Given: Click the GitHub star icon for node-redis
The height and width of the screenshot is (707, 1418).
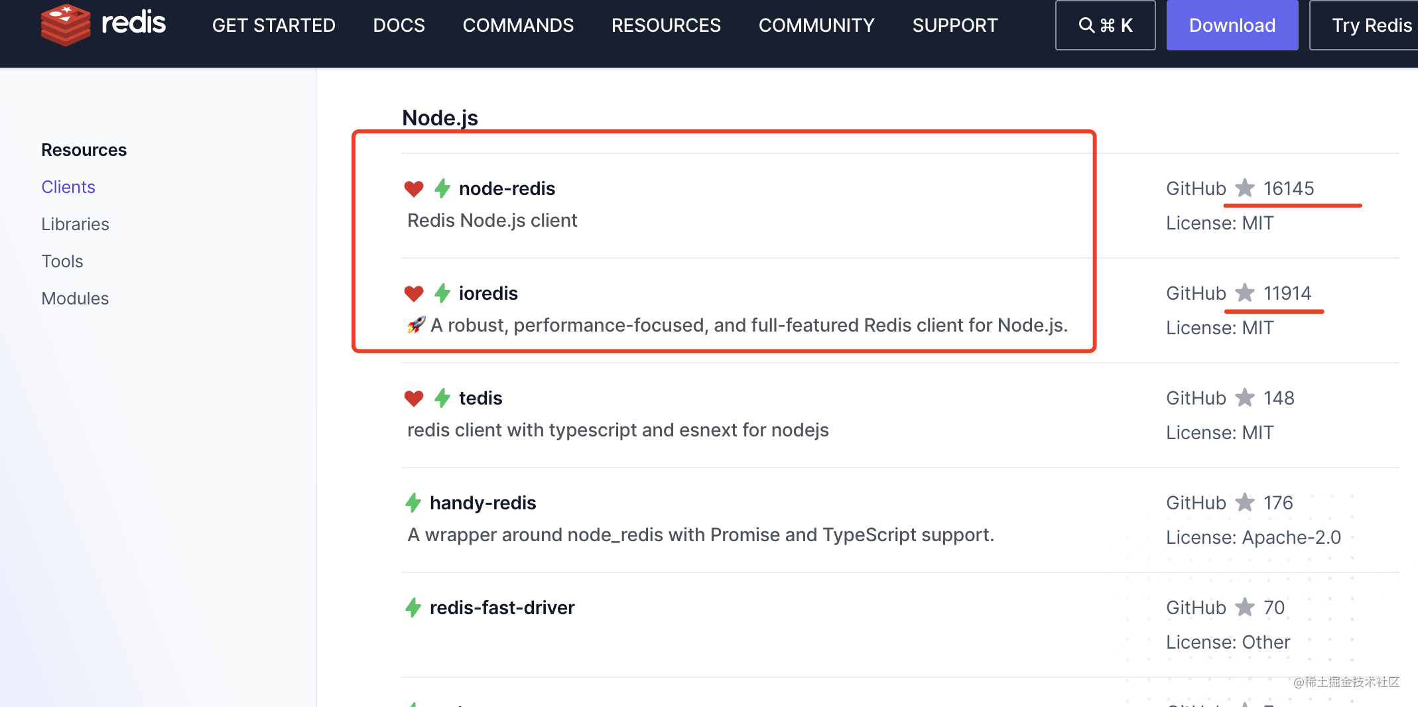Looking at the screenshot, I should (1245, 188).
